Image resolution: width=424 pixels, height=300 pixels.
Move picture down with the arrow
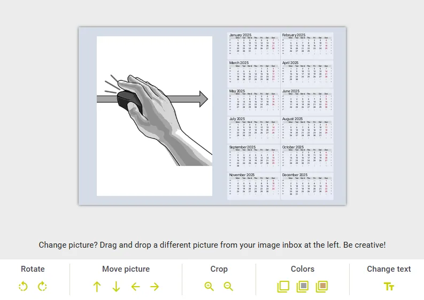[116, 287]
